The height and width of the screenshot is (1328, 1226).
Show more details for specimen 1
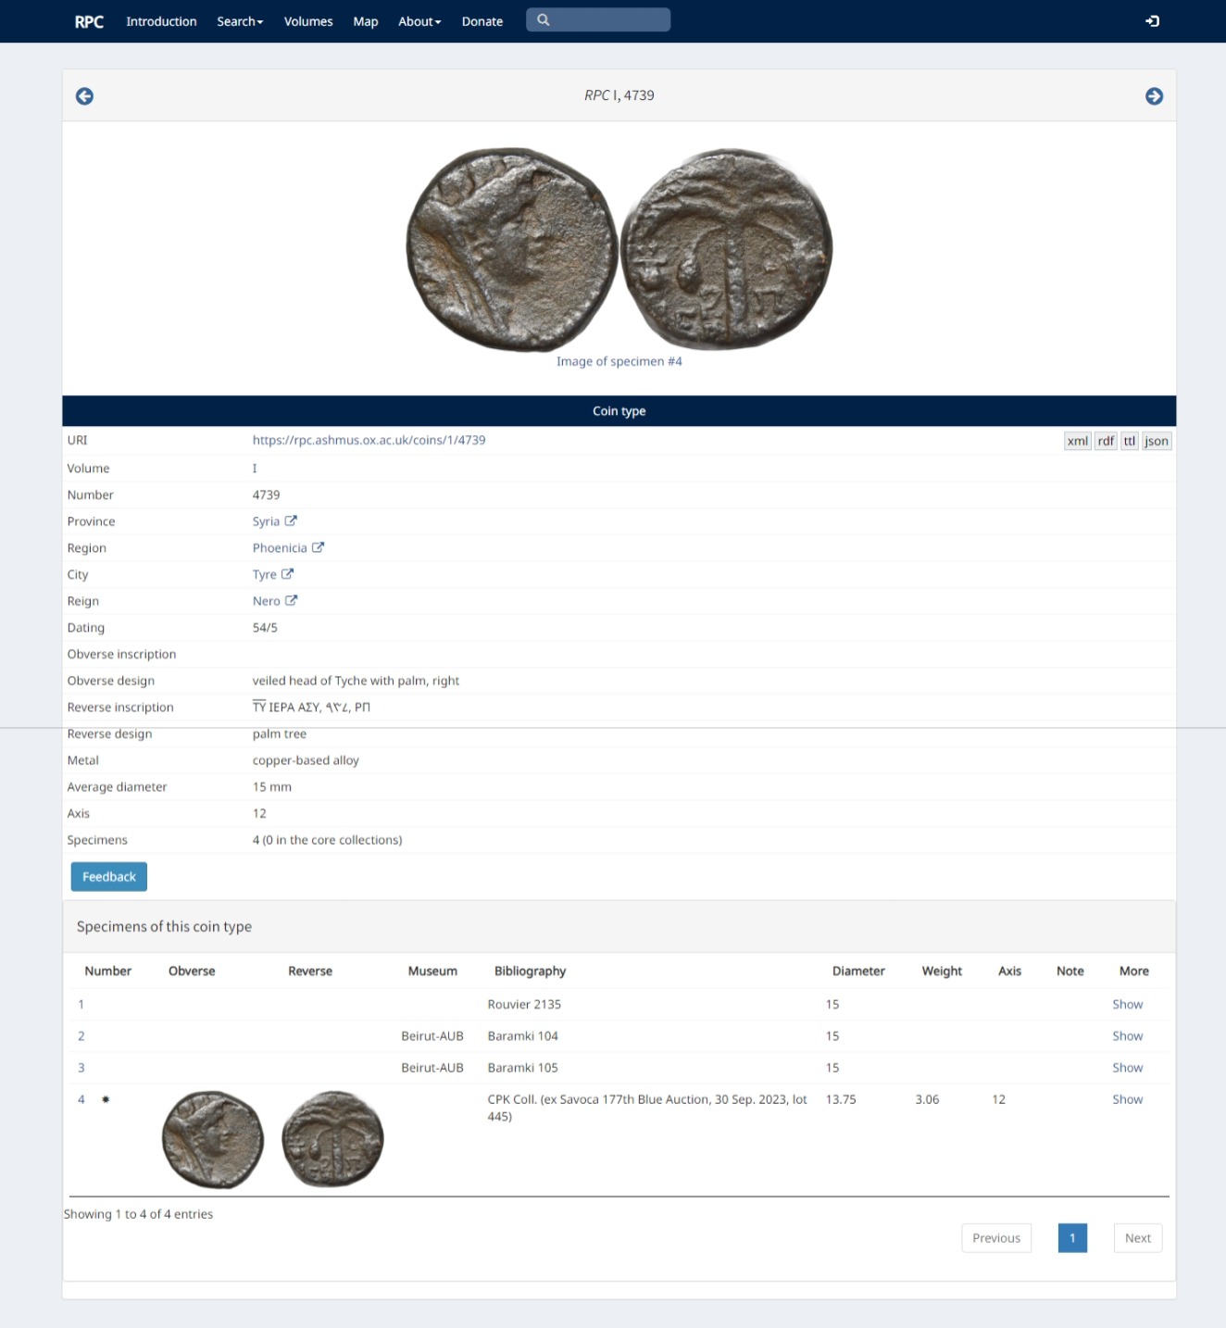(x=1127, y=1004)
